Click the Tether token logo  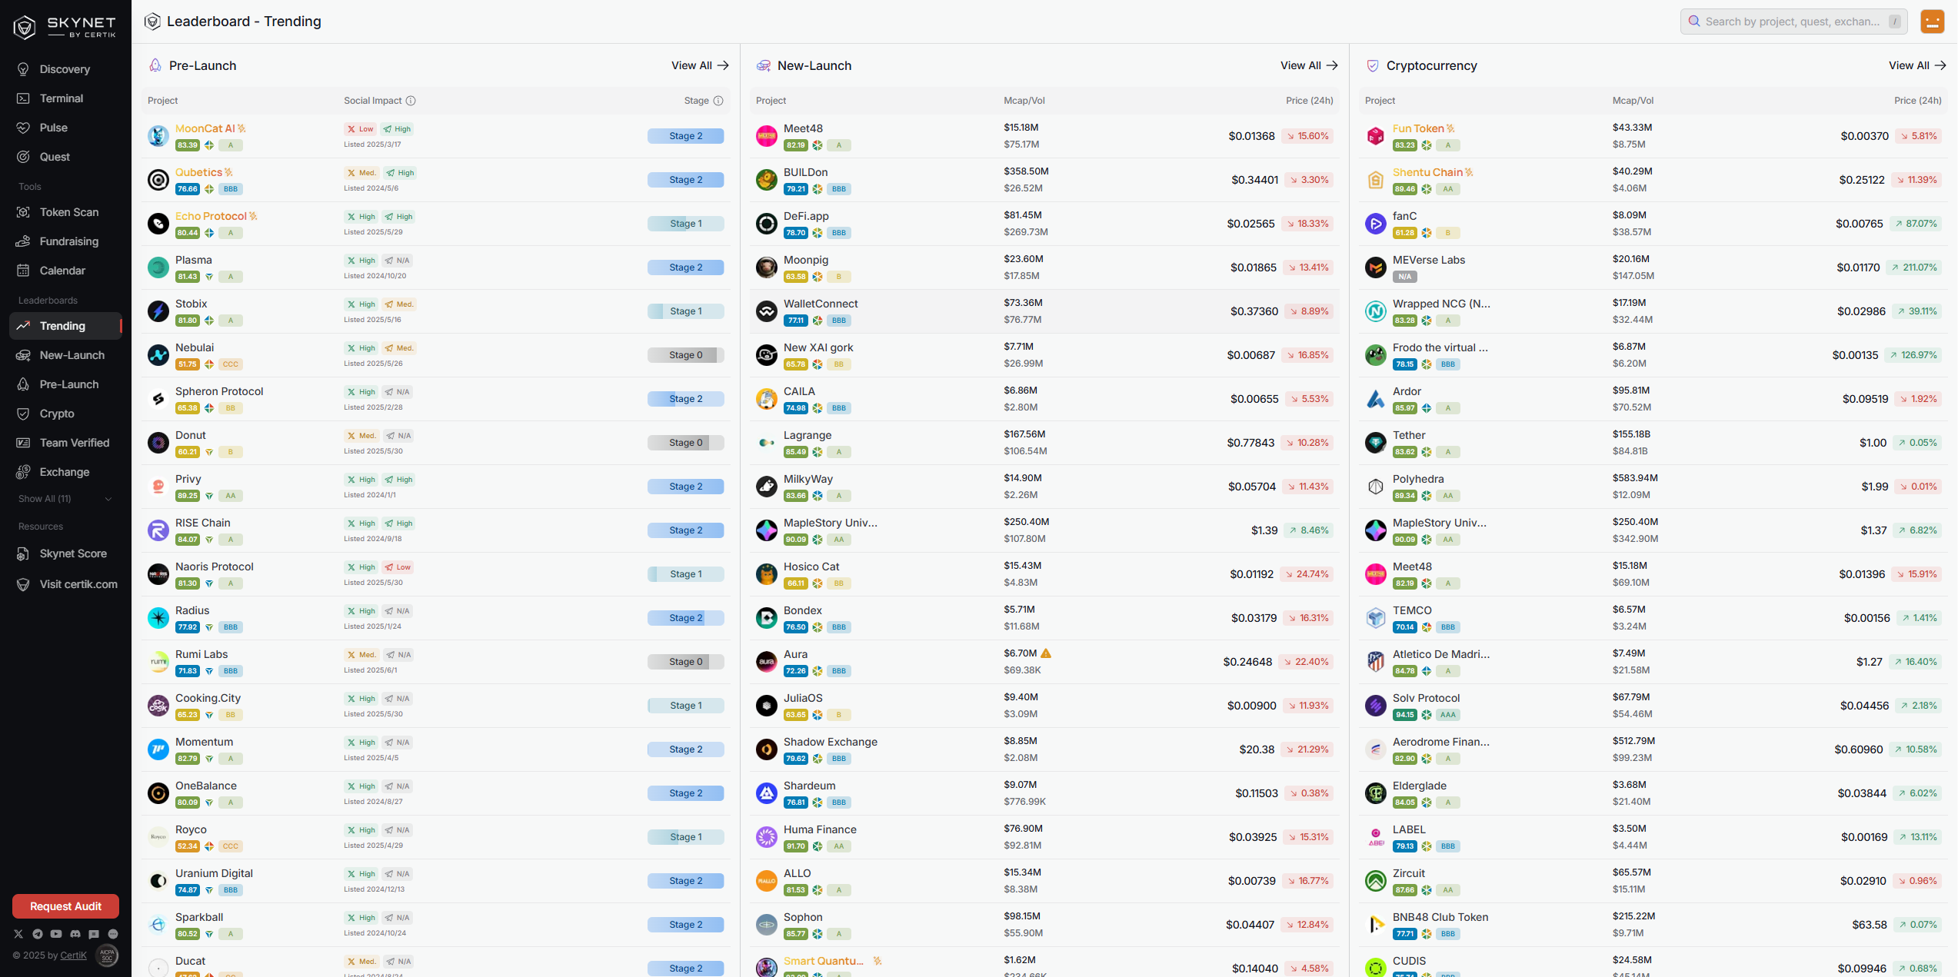click(x=1376, y=443)
